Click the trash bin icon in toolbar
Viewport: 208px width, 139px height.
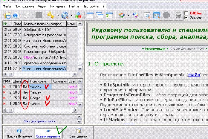tap(178, 15)
